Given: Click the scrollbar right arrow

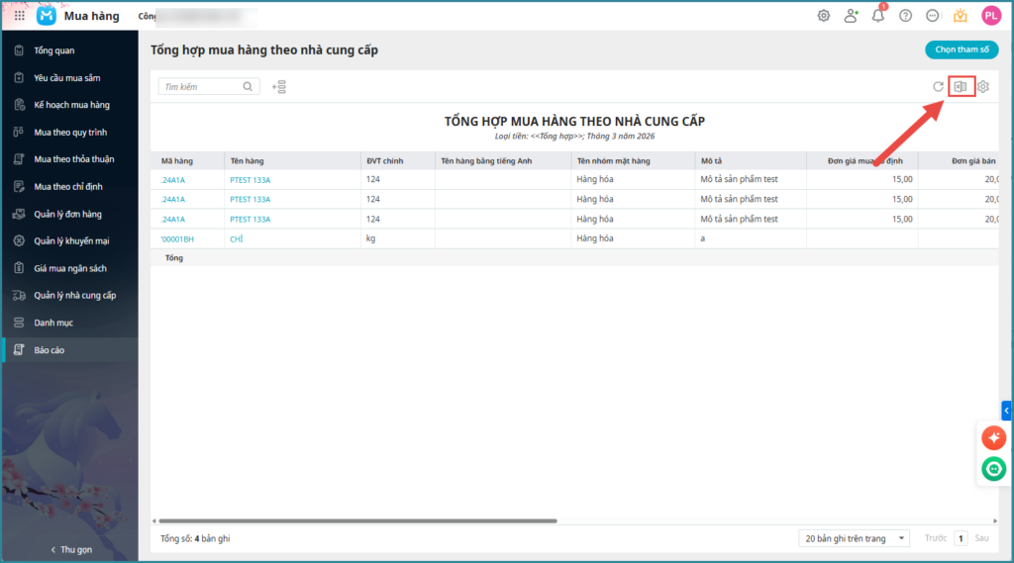Looking at the screenshot, I should [x=994, y=520].
